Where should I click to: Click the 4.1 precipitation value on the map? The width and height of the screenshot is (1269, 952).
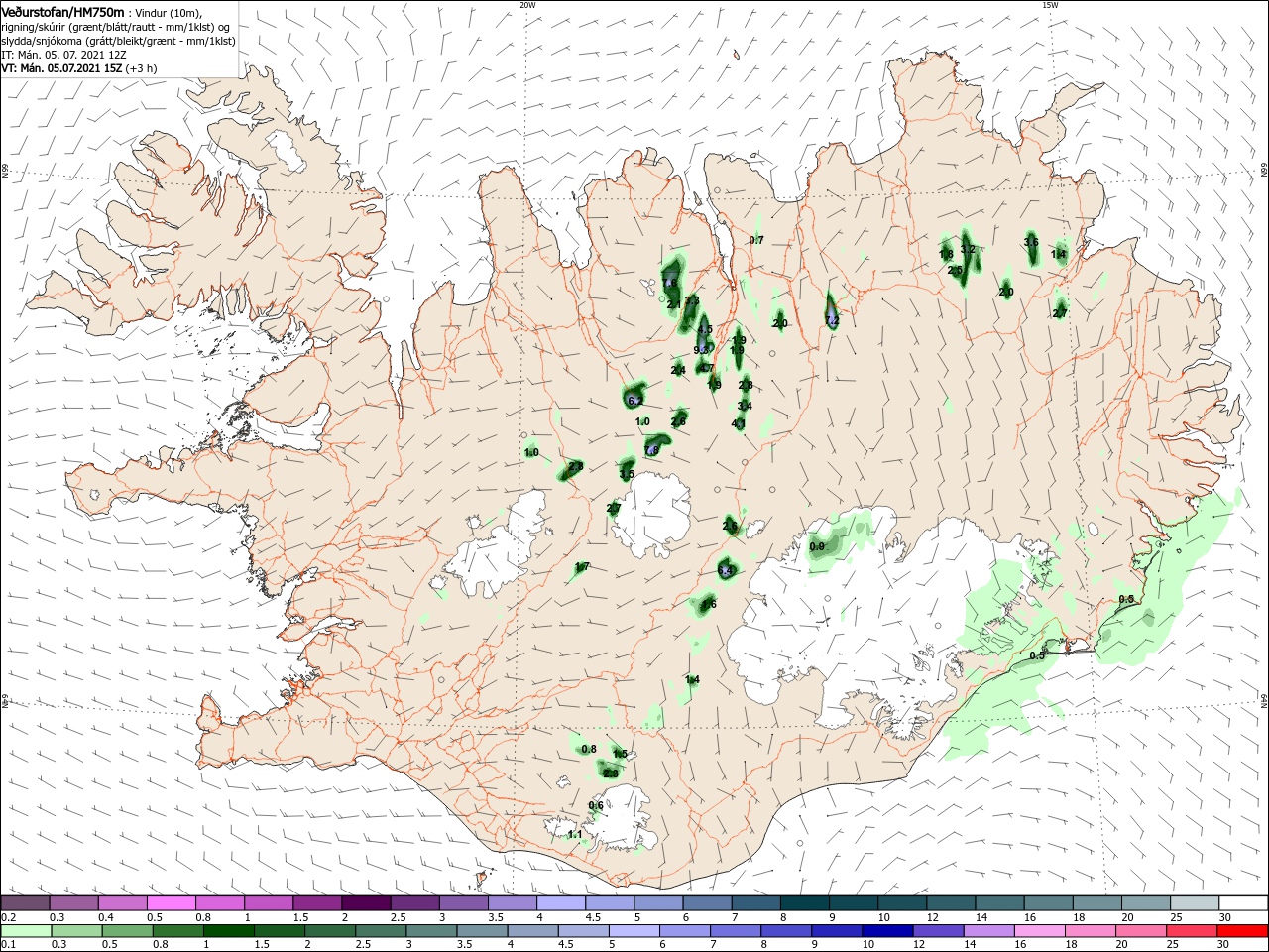738,423
